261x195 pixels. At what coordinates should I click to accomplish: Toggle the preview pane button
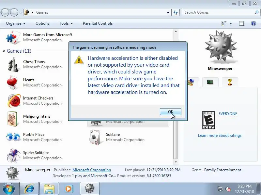tap(242, 23)
